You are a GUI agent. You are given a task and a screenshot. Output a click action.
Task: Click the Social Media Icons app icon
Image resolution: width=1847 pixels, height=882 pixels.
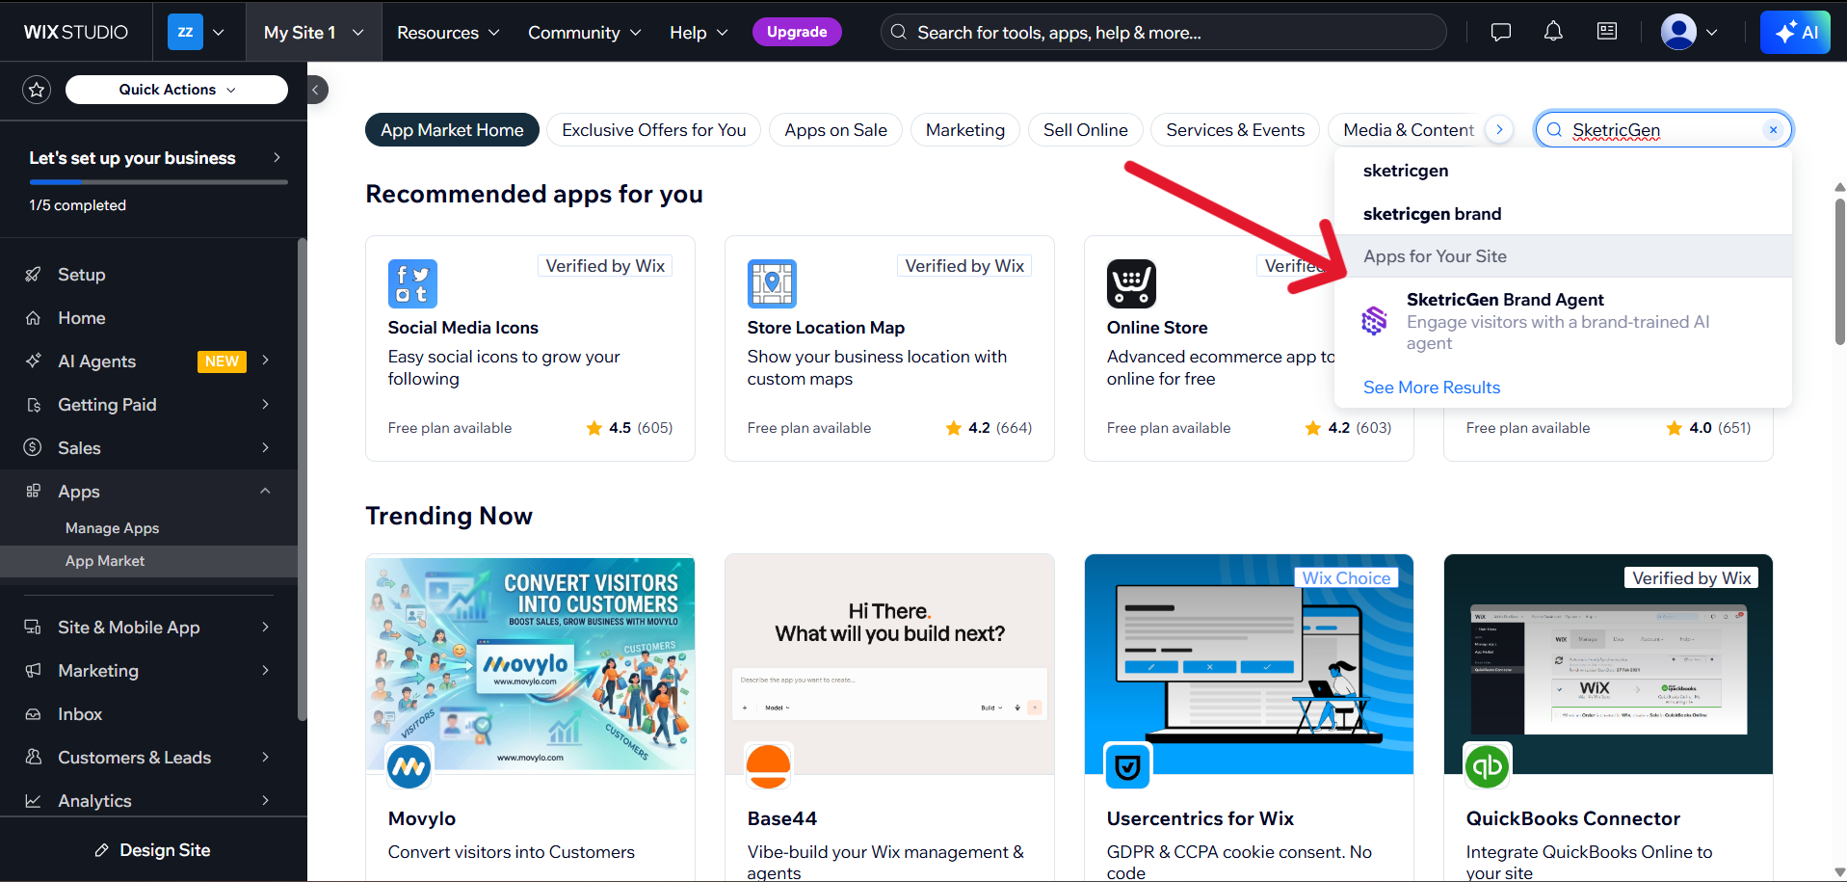click(412, 283)
